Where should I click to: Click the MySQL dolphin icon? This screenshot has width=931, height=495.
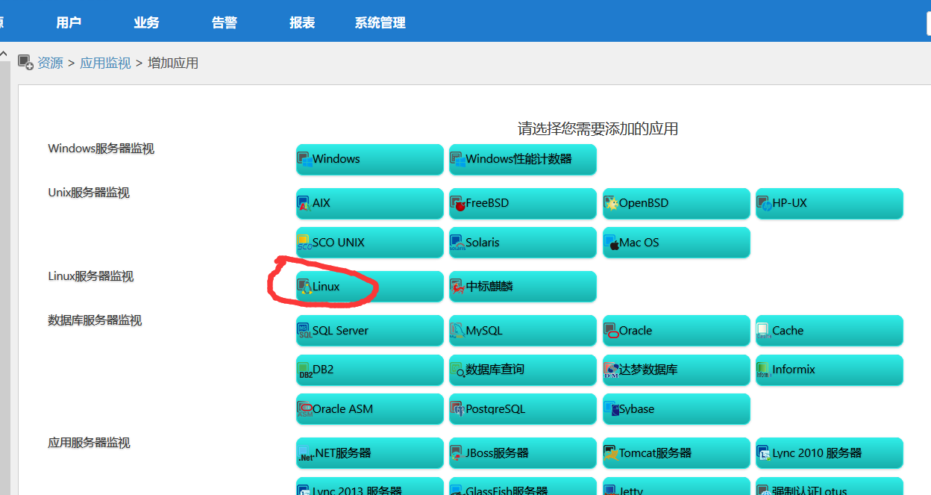[458, 331]
